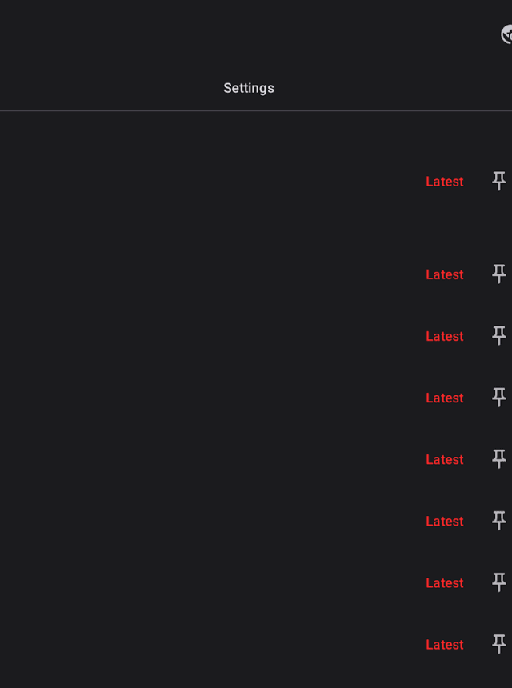512x688 pixels.
Task: Click the third Latest version label
Action: tap(444, 336)
